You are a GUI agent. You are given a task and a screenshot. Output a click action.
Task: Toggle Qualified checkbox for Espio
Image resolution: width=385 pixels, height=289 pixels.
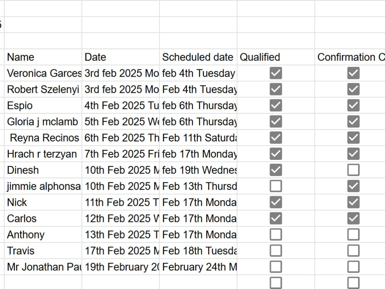[x=276, y=106]
